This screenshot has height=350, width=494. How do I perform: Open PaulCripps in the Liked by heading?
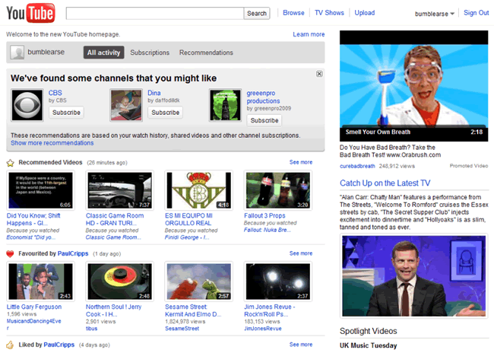coord(59,345)
